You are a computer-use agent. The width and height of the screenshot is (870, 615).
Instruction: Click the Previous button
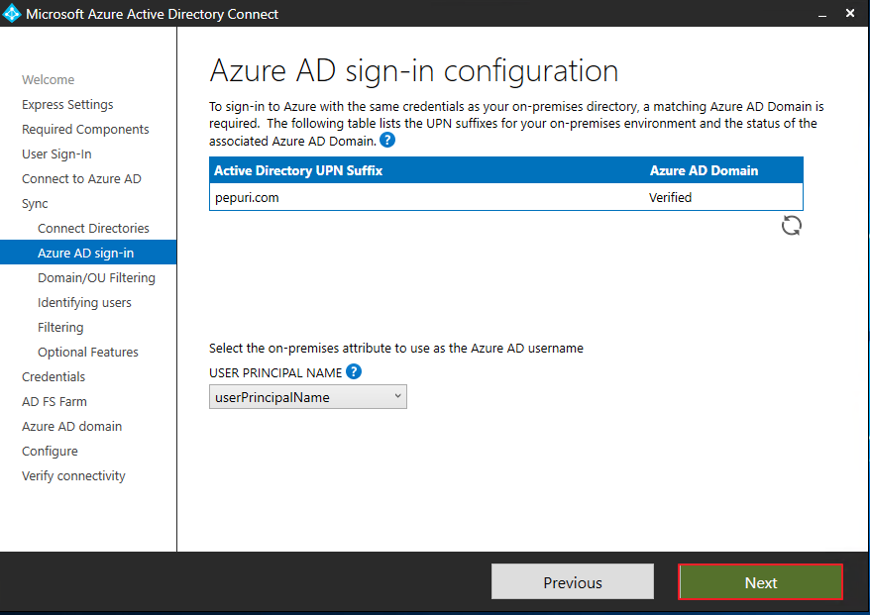[573, 582]
